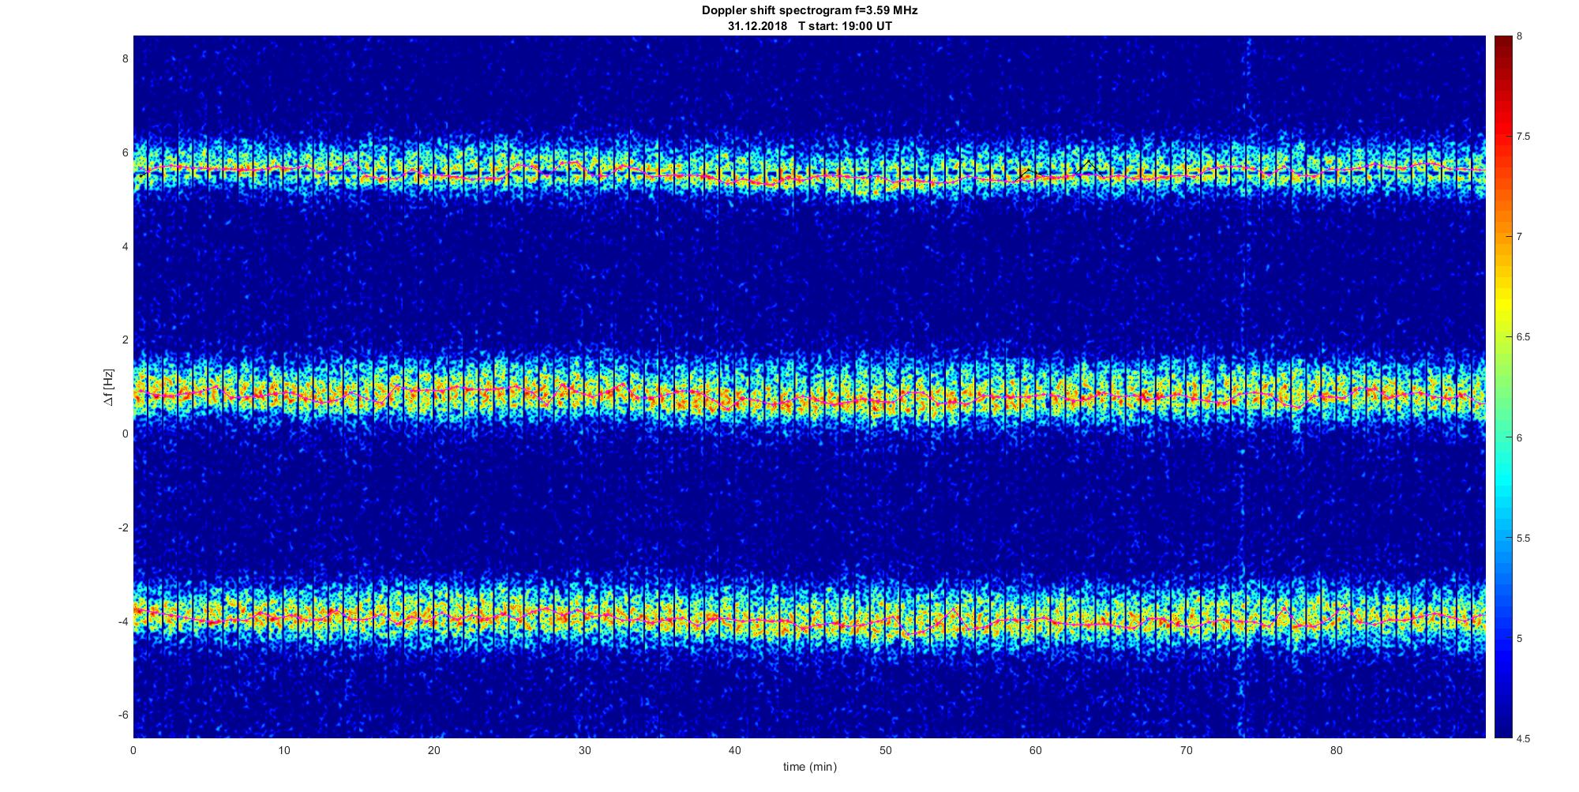Click the y-axis tick label '-6'
Screen dimensions: 1579x792
pos(122,715)
